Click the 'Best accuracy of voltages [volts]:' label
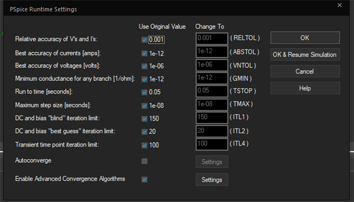Screen dimensions: 354x202 58,66
